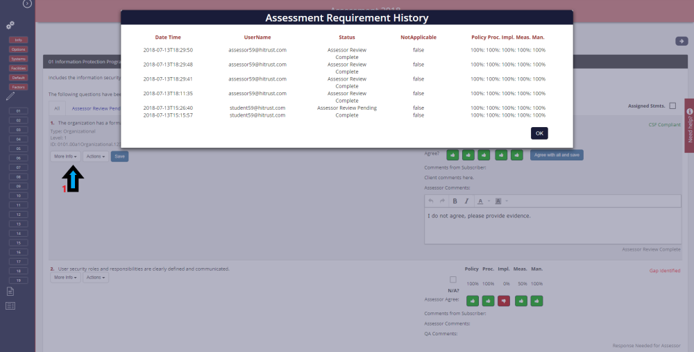Open settings gears icon in sidebar
This screenshot has height=352, width=694.
tap(10, 25)
